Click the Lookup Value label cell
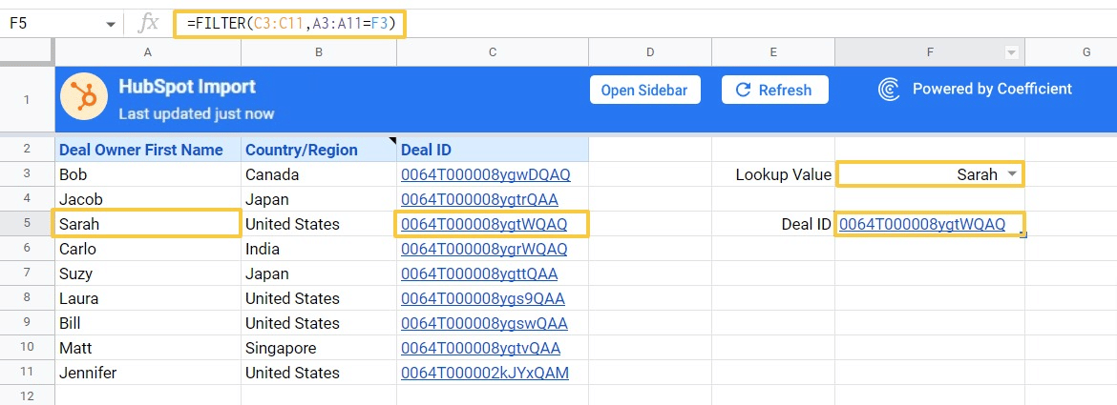This screenshot has width=1117, height=405. click(x=773, y=174)
